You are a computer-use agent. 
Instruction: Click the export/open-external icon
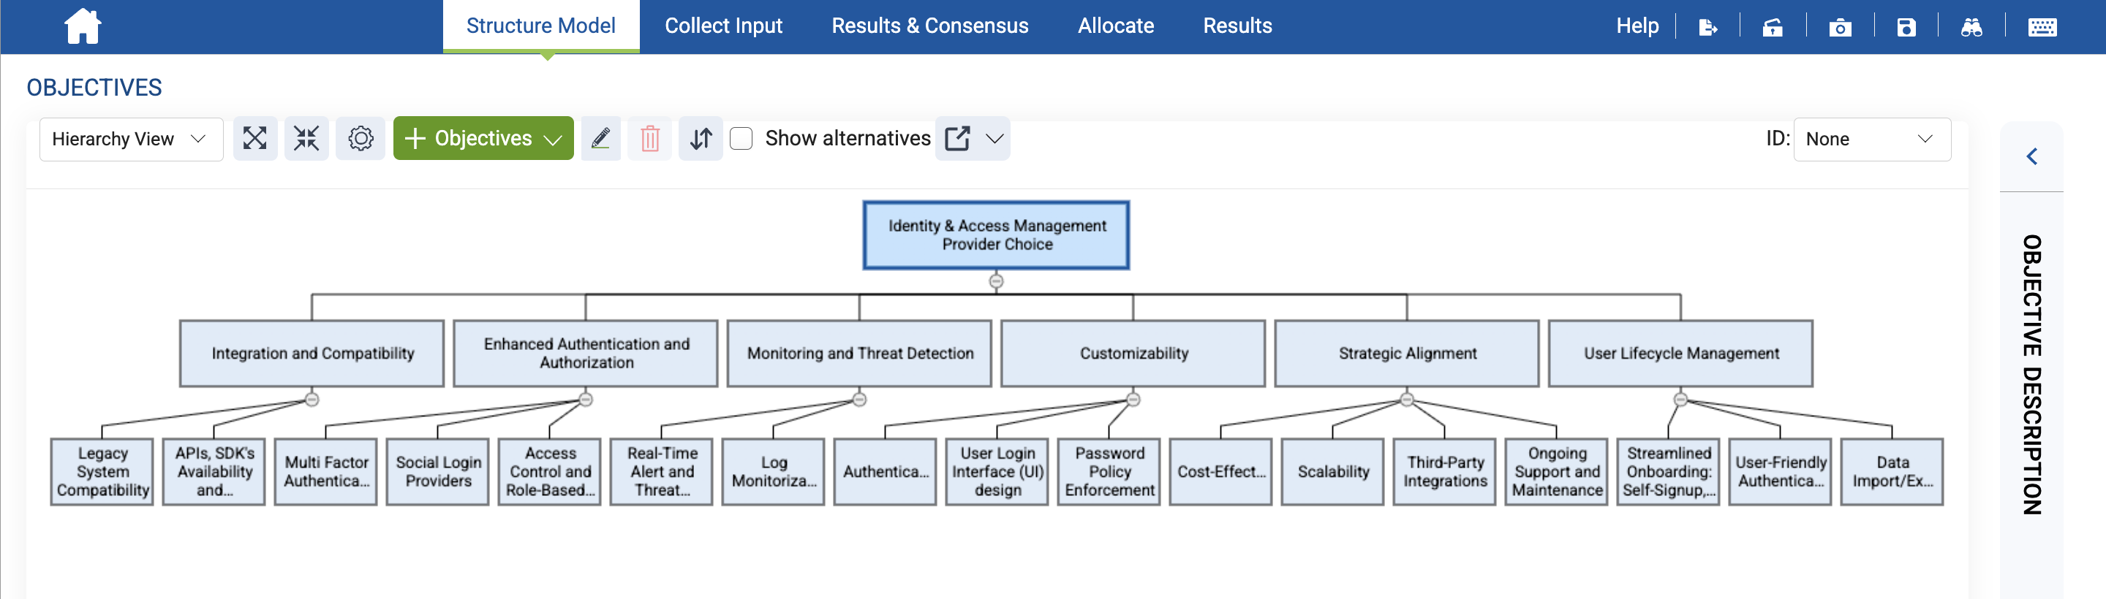pyautogui.click(x=957, y=138)
